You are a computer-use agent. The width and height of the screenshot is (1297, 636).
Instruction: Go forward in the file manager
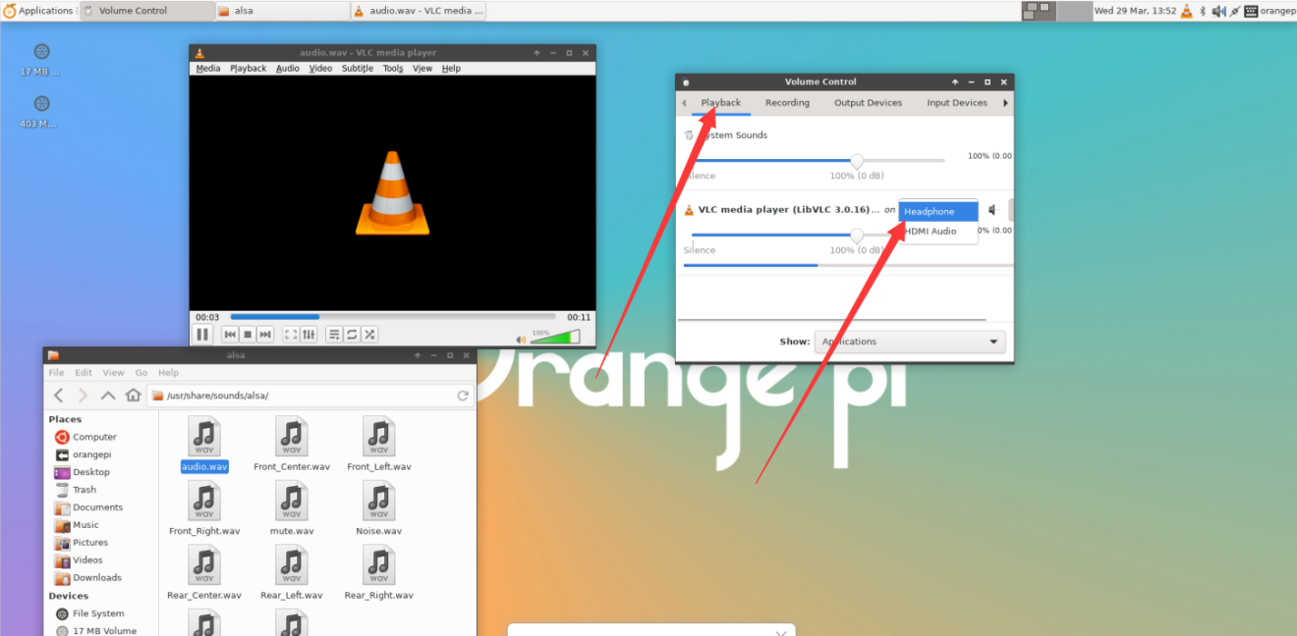tap(83, 396)
